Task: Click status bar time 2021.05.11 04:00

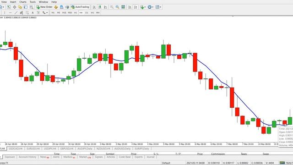Action: (x=195, y=163)
